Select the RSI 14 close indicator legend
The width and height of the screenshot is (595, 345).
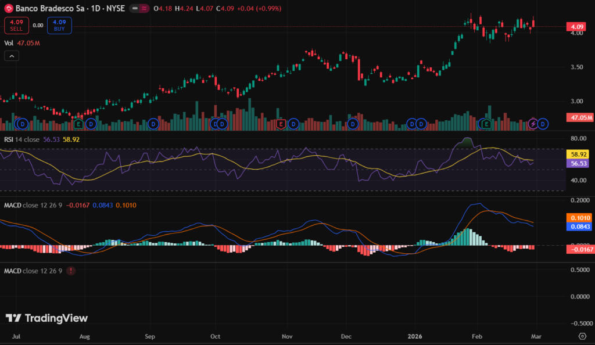tap(22, 139)
